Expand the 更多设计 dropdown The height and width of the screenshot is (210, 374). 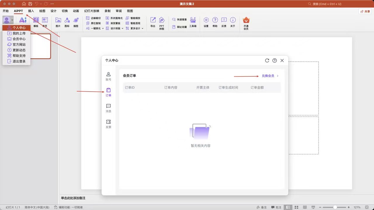(x=135, y=28)
